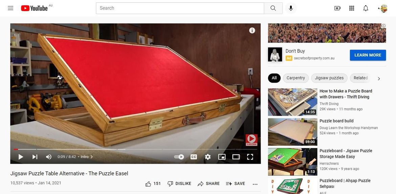Open video player settings gear

pos(208,157)
